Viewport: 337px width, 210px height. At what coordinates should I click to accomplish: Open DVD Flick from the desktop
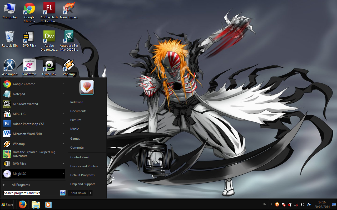pos(29,36)
